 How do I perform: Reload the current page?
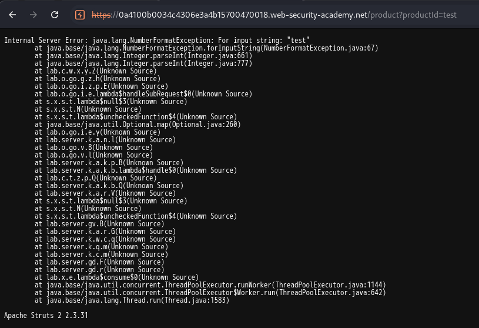(x=54, y=14)
